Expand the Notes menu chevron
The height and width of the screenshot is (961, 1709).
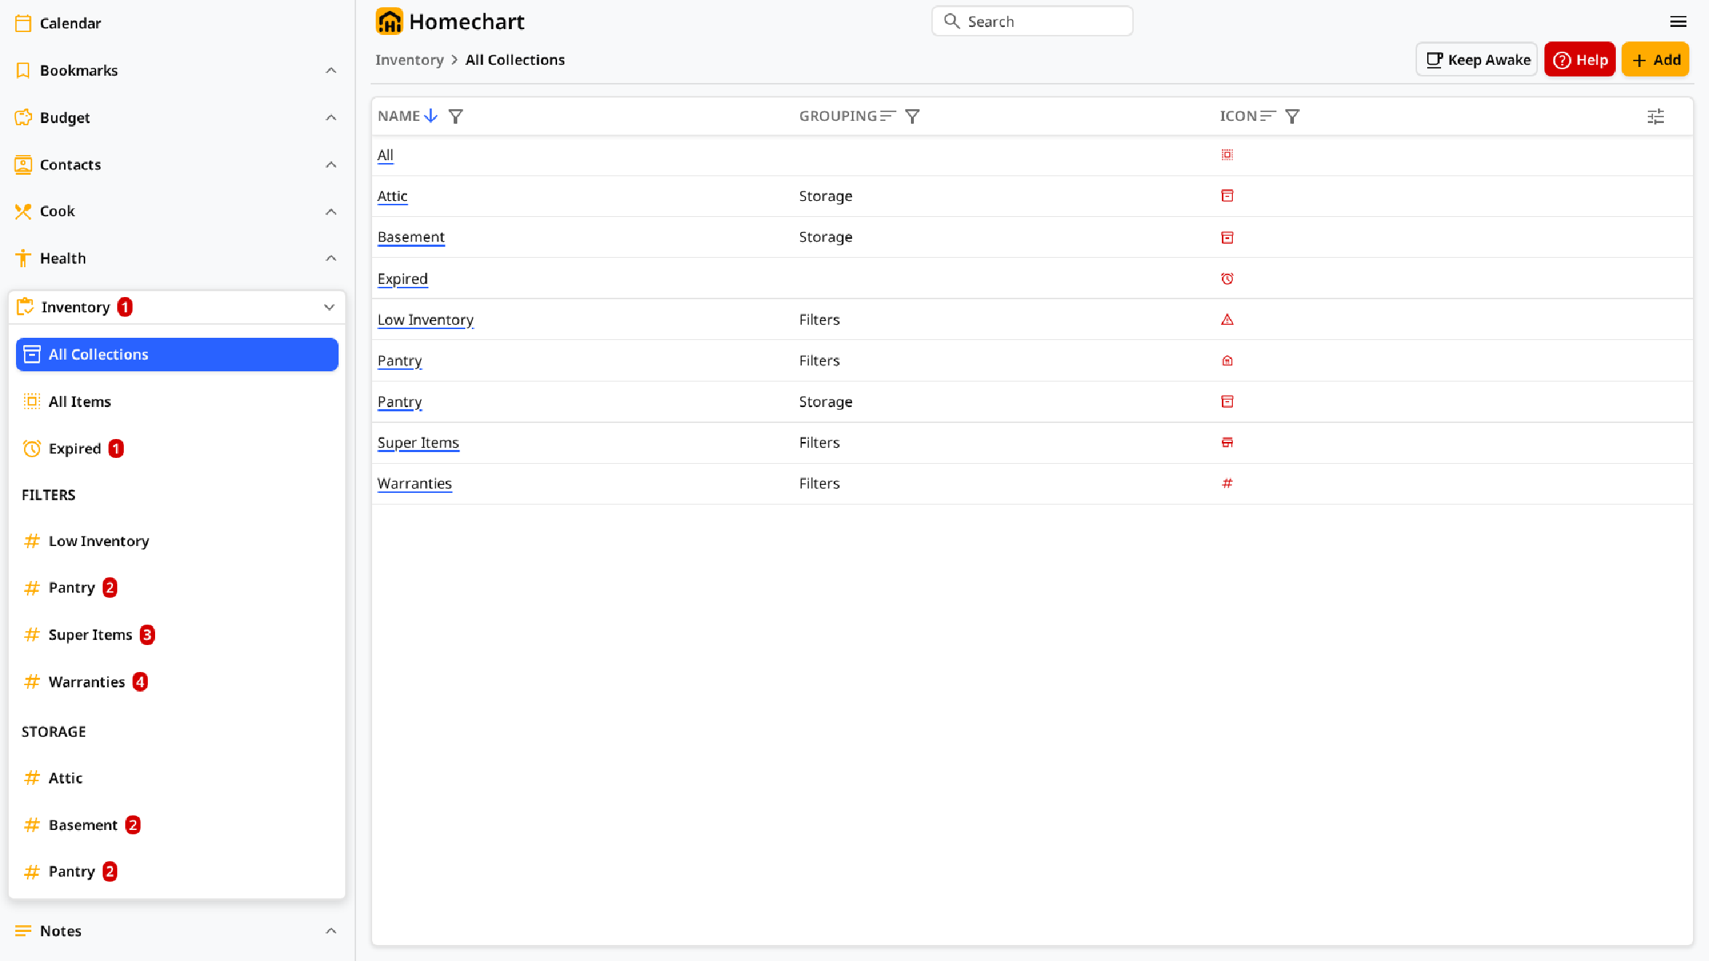point(331,931)
